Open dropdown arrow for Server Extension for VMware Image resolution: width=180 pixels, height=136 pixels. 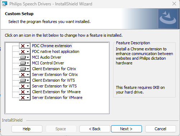[28, 98]
